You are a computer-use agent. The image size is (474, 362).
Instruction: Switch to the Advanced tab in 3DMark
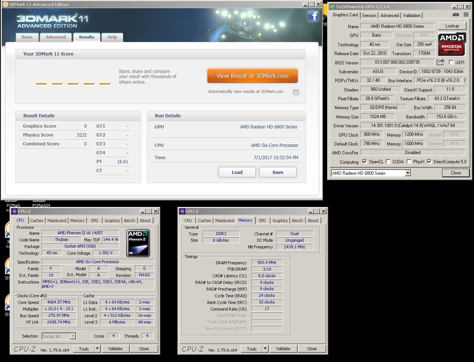point(56,37)
